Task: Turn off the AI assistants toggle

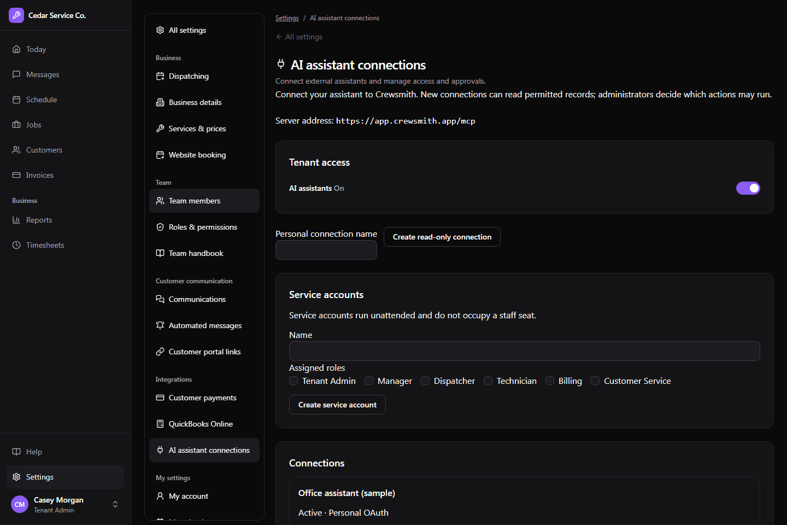Action: pyautogui.click(x=748, y=188)
